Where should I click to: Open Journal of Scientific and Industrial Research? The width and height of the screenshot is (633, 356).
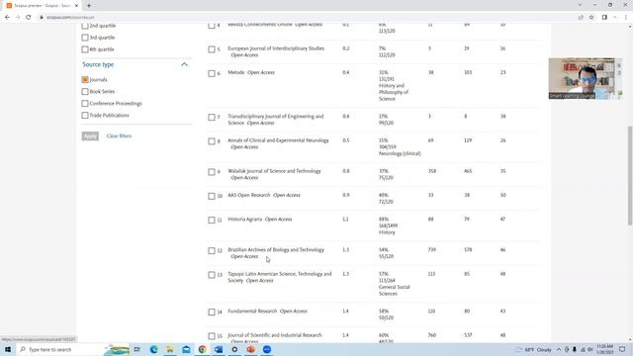click(x=275, y=335)
